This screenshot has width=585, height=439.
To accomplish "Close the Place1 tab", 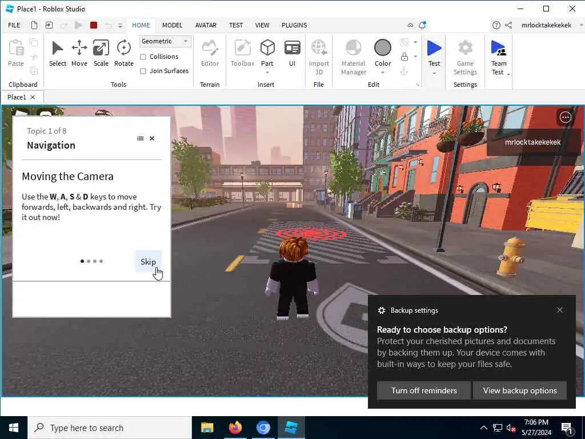I will [x=33, y=97].
